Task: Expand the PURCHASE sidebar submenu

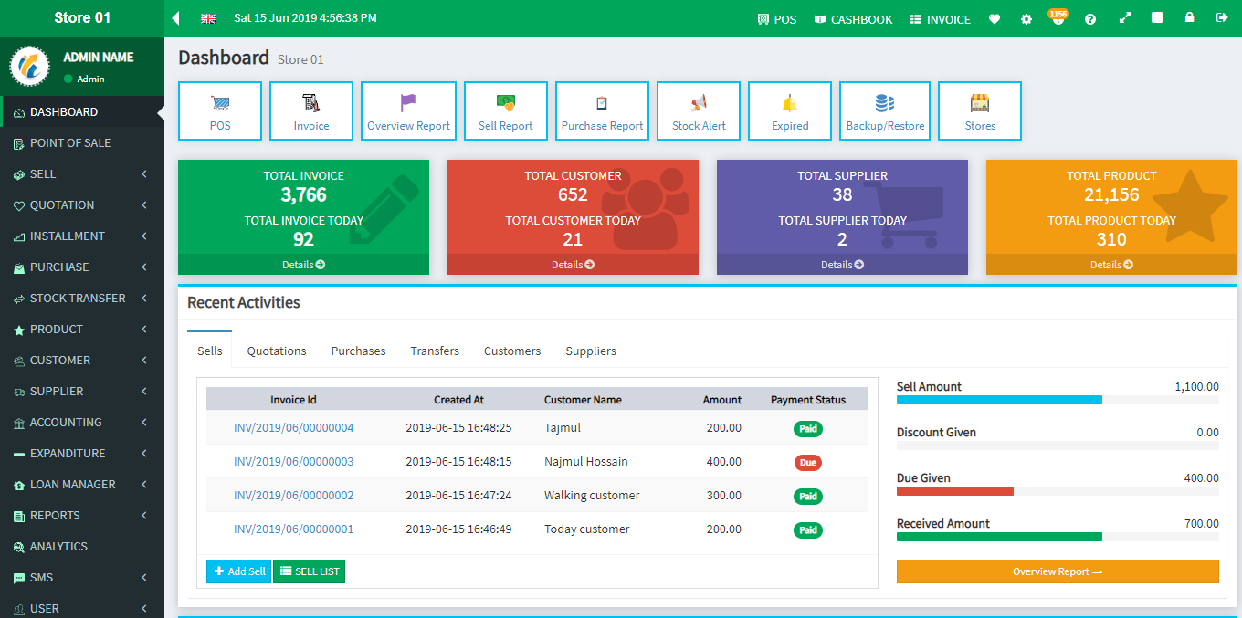Action: 82,267
